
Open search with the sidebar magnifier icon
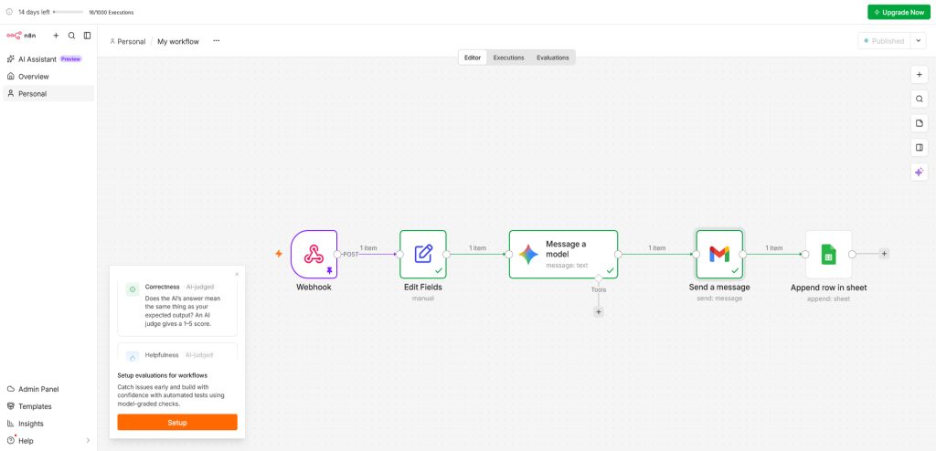[71, 36]
